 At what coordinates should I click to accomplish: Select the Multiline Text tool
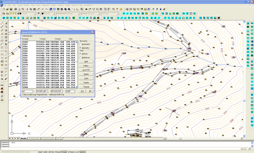point(2,79)
